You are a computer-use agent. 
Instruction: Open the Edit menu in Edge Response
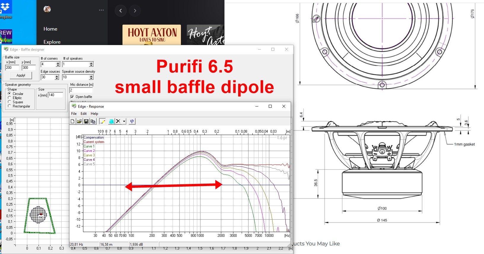pos(84,114)
